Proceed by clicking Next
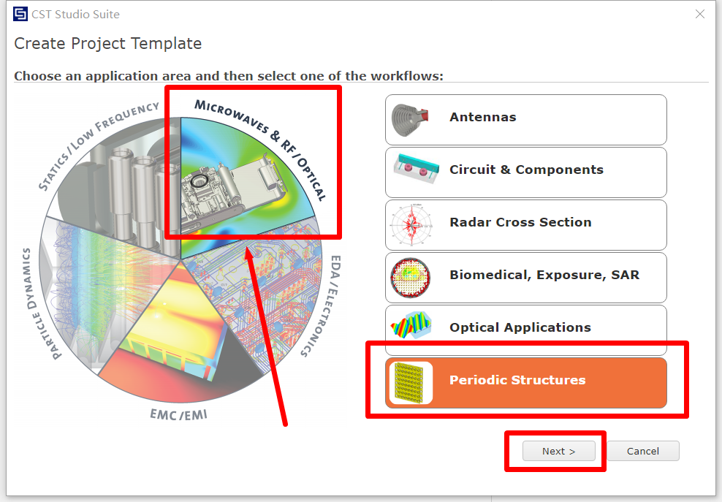The width and height of the screenshot is (722, 502). click(558, 451)
